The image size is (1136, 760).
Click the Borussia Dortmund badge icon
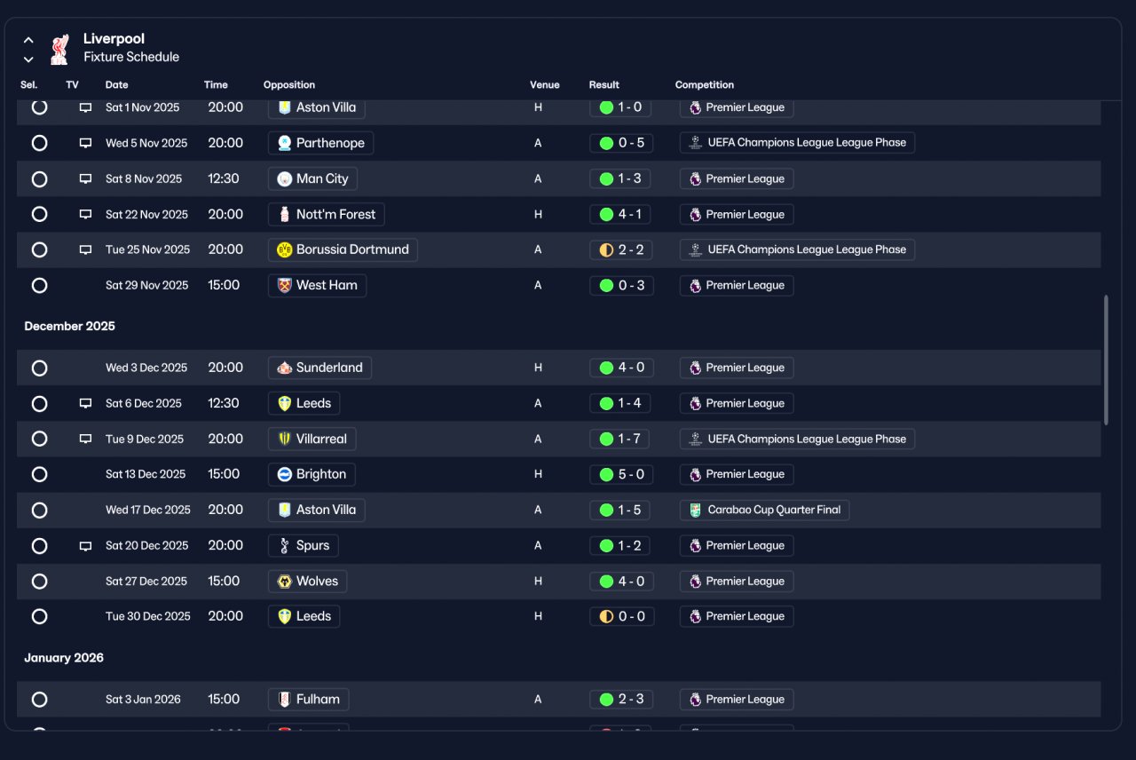point(285,249)
